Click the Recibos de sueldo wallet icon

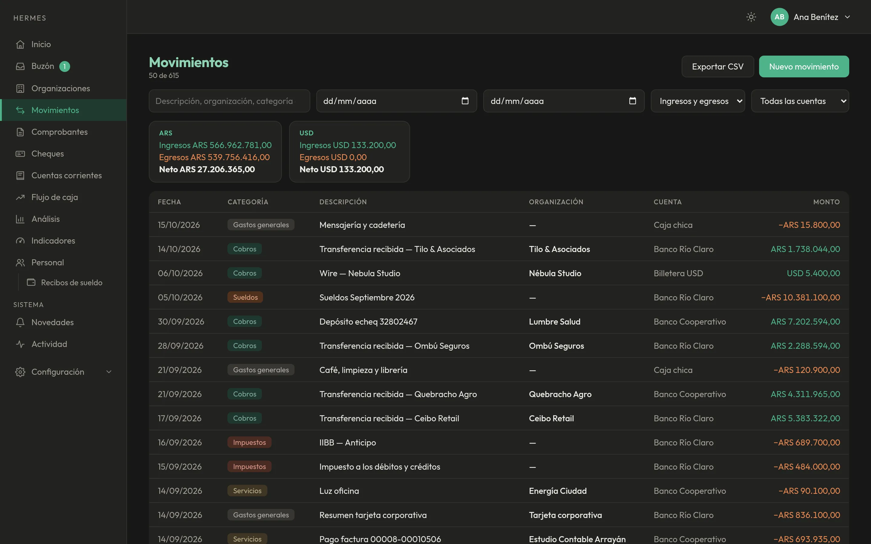(x=31, y=283)
